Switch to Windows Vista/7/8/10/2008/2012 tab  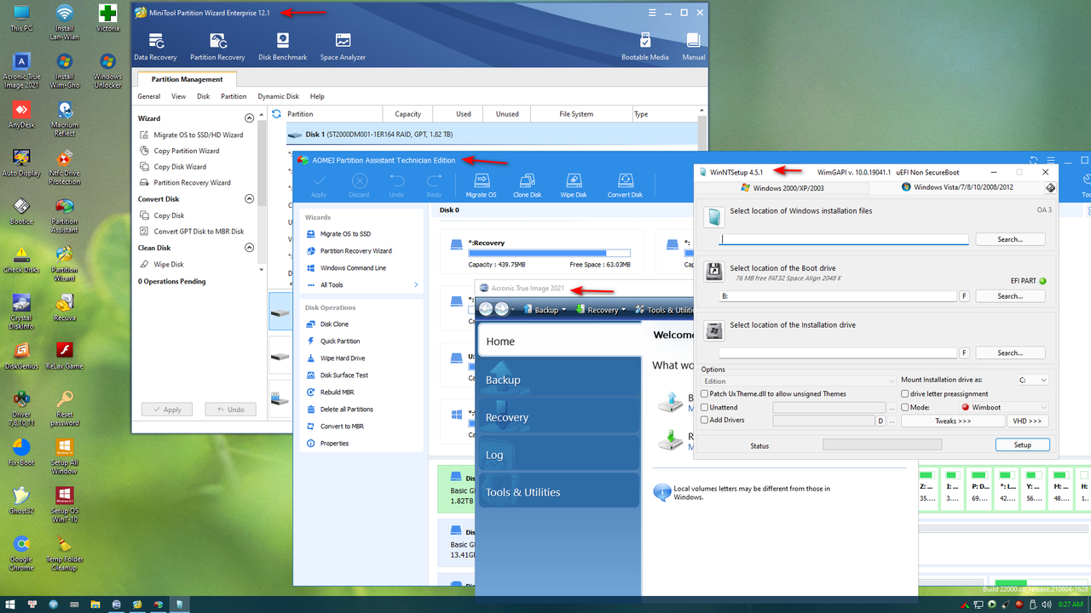click(x=957, y=187)
